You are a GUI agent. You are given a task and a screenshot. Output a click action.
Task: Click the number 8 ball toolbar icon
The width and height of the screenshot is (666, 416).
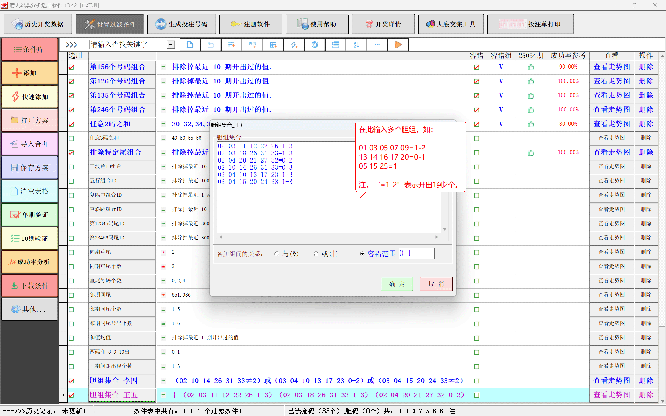pos(315,45)
